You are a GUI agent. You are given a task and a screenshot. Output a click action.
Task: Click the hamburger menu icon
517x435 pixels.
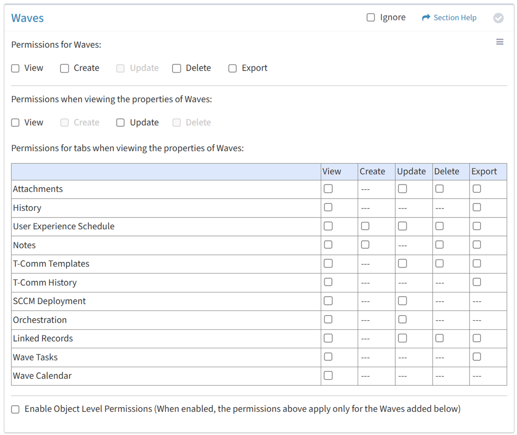click(499, 42)
